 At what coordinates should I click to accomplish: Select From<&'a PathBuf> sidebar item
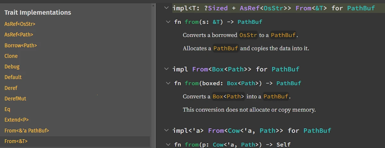27,130
